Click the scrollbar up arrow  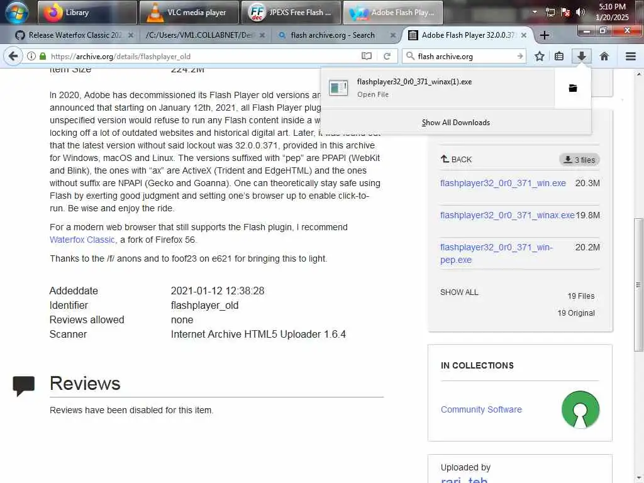(638, 74)
